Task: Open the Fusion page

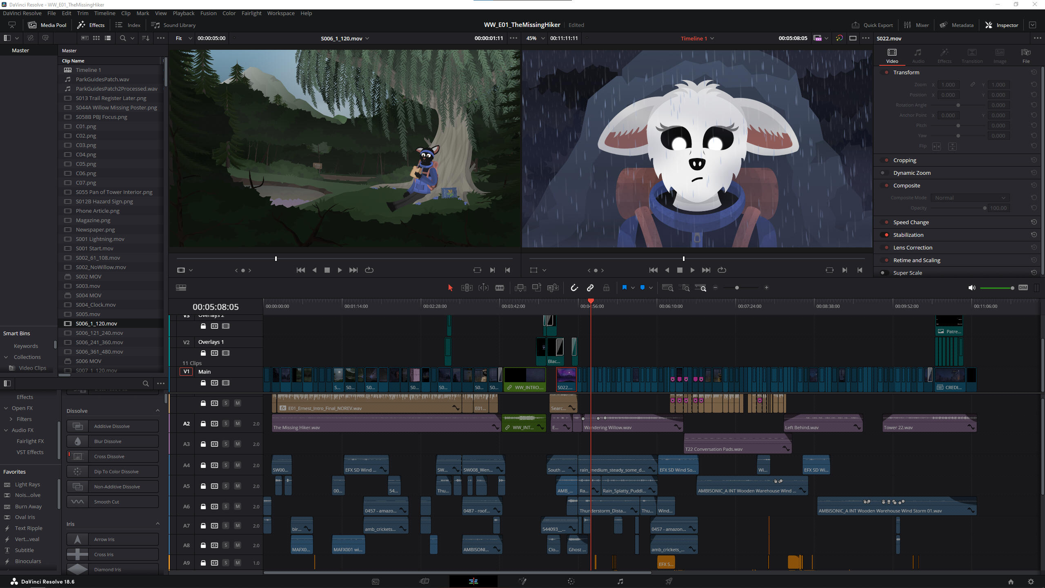Action: tap(522, 581)
